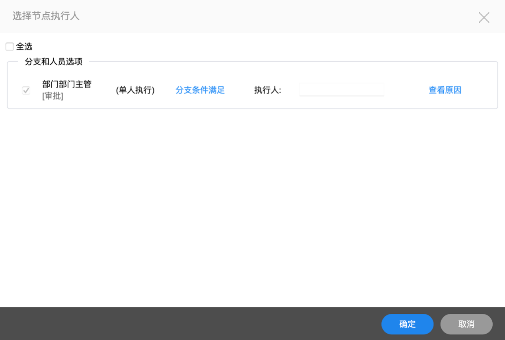The height and width of the screenshot is (340, 505).
Task: Toggle the 部门部门主管 node checkbox
Action: click(26, 91)
